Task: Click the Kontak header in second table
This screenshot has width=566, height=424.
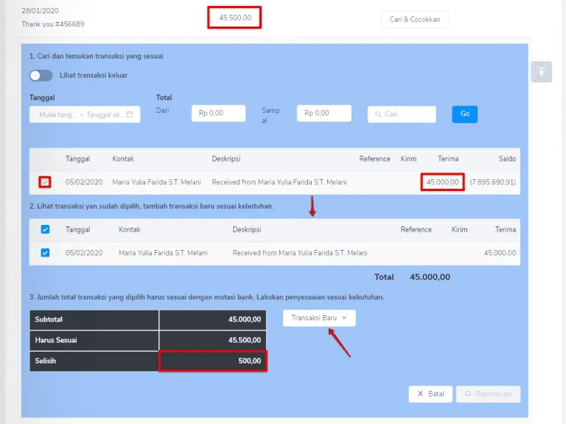Action: coord(129,229)
